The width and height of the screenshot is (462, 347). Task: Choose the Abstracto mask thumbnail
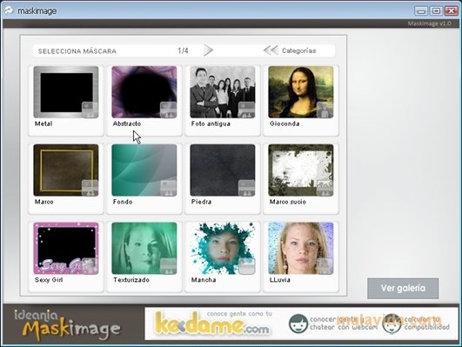pyautogui.click(x=144, y=92)
